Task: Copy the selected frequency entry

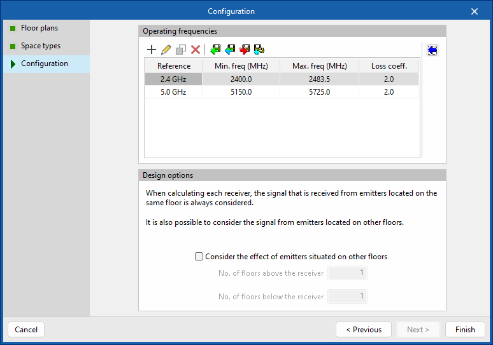Action: pos(181,50)
